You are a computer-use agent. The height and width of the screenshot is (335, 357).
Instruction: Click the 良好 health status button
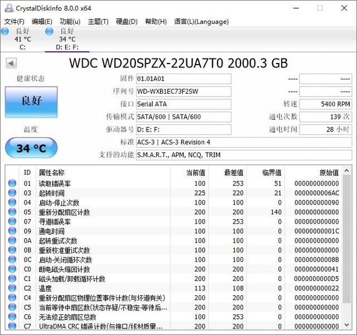tap(31, 102)
